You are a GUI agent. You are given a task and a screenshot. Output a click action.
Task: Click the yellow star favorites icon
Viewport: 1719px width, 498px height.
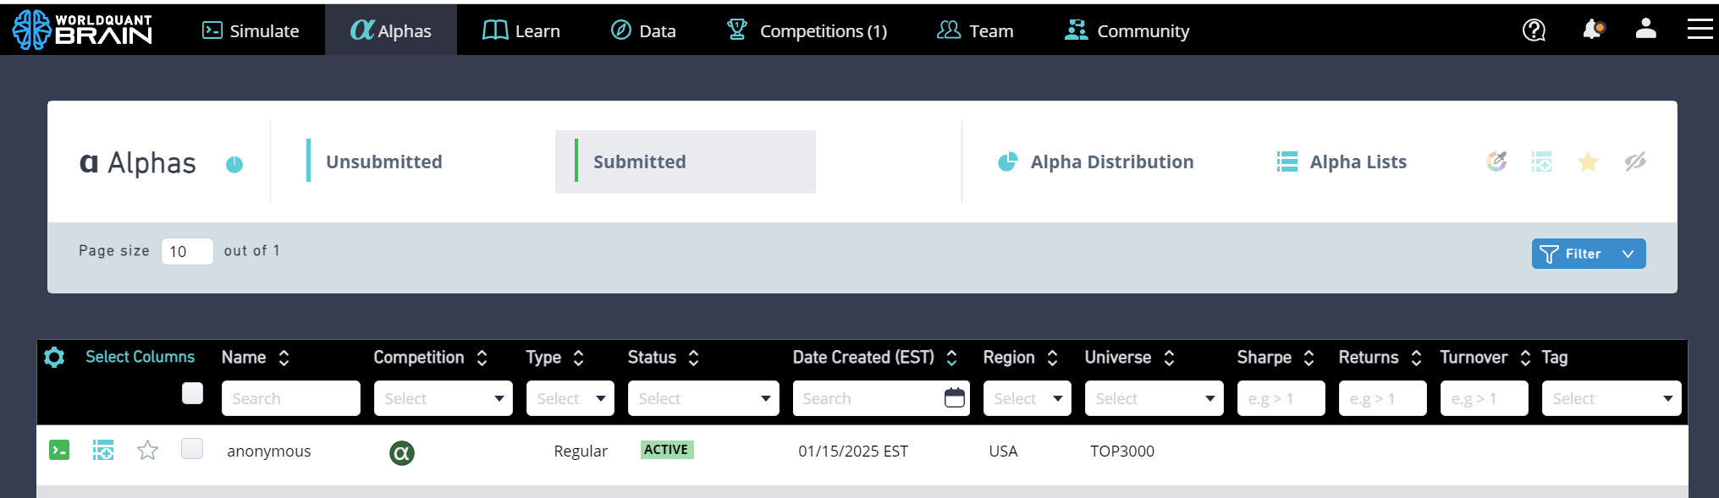pyautogui.click(x=1588, y=161)
